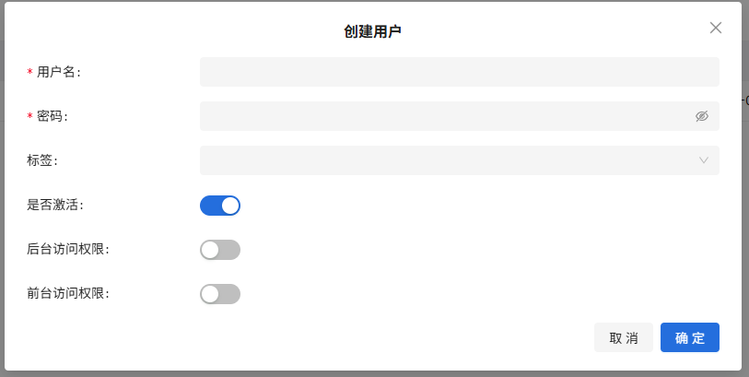Image resolution: width=749 pixels, height=377 pixels.
Task: Click the 密码 field label
Action: point(53,116)
